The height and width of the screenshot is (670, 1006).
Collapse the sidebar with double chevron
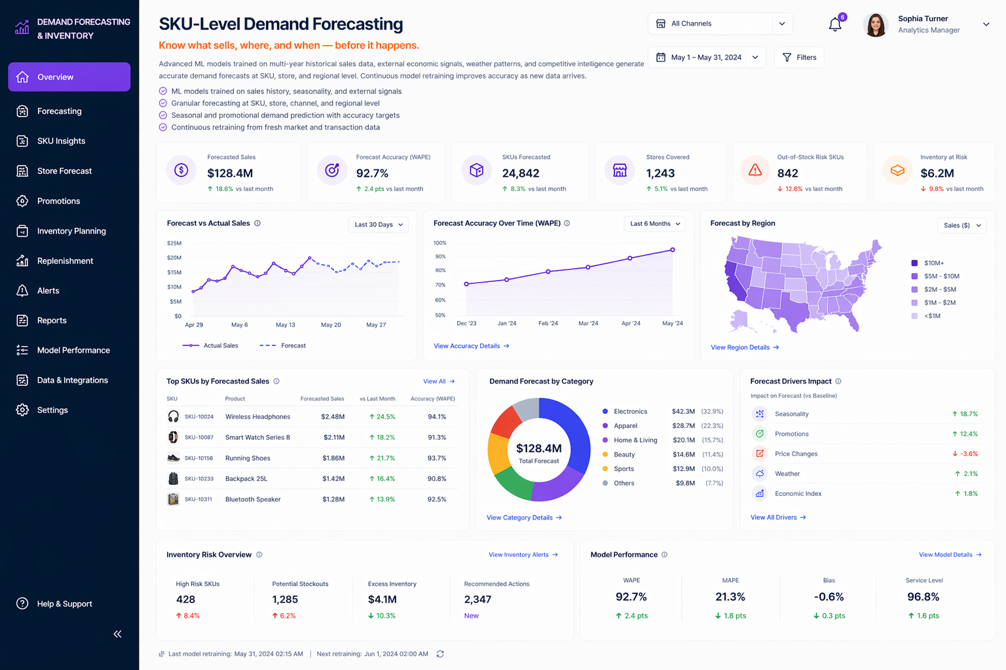(117, 634)
